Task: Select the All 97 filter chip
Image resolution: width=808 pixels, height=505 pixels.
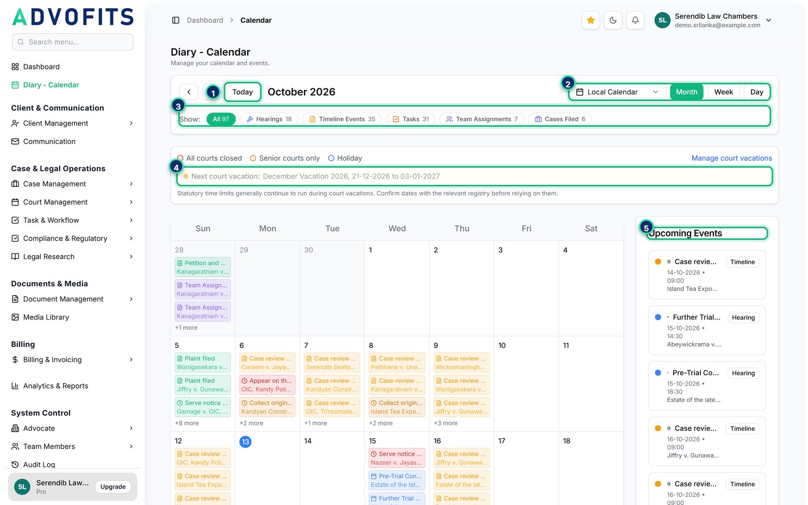Action: pyautogui.click(x=221, y=119)
